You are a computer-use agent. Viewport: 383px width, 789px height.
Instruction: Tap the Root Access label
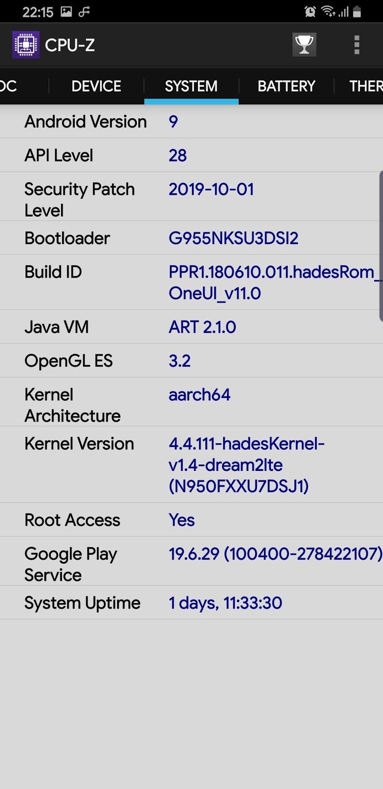[x=72, y=520]
